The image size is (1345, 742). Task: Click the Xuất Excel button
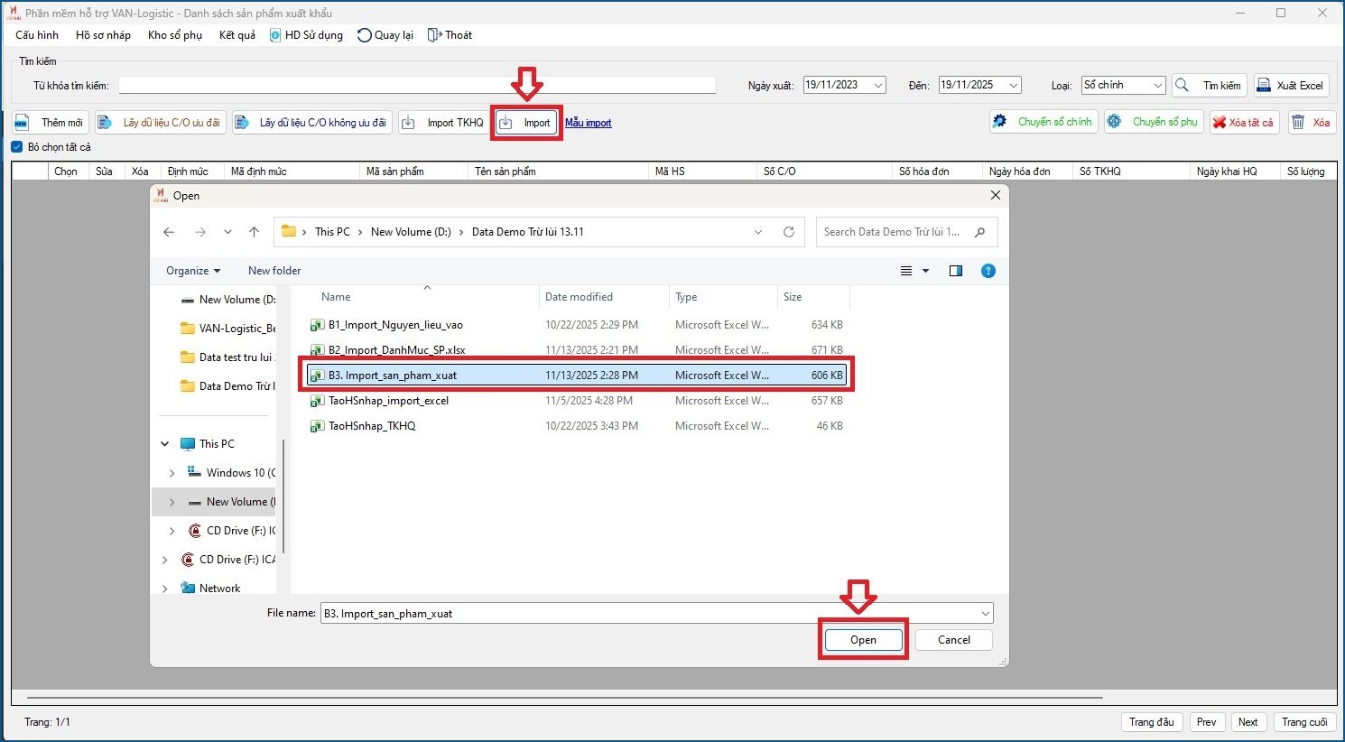[1291, 86]
